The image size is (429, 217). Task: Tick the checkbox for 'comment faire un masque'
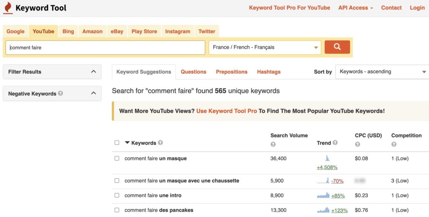pyautogui.click(x=117, y=158)
